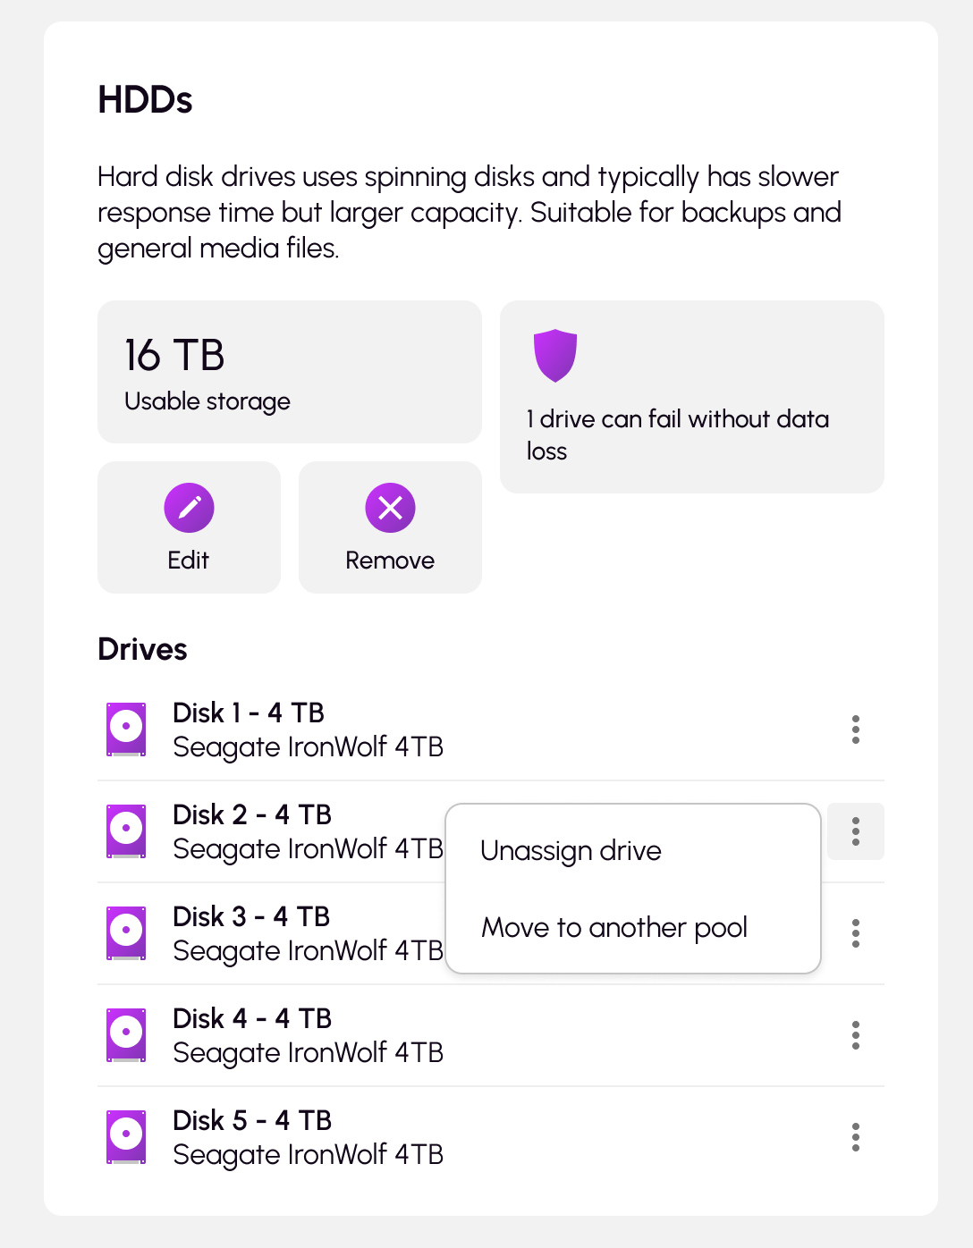Click the Disk 4 drive icon
The image size is (973, 1248).
click(x=126, y=1035)
